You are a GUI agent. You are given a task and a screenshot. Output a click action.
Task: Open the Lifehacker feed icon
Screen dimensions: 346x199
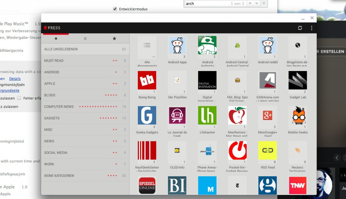click(x=207, y=115)
